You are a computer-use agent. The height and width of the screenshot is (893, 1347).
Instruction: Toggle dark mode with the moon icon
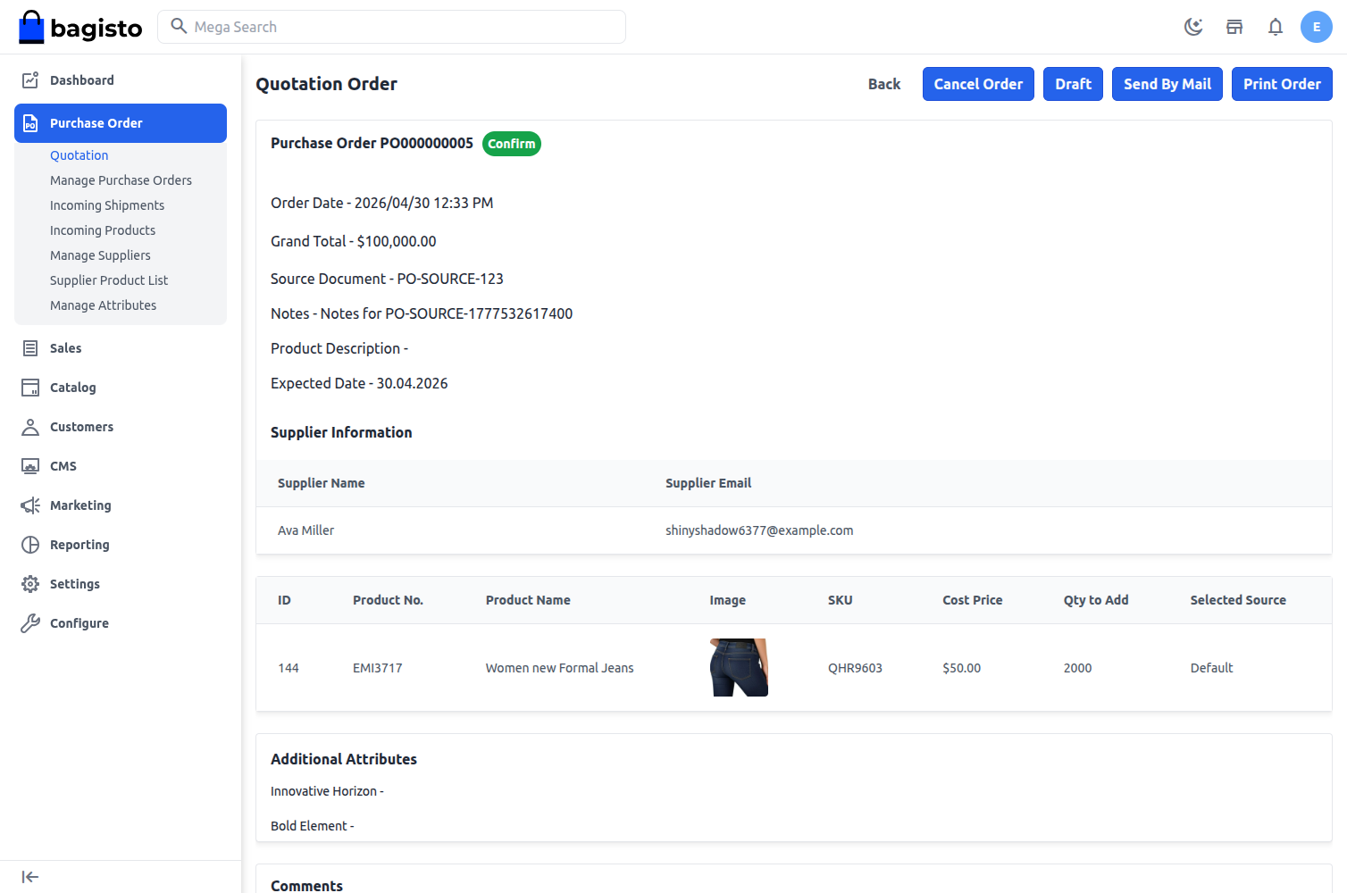tap(1193, 27)
